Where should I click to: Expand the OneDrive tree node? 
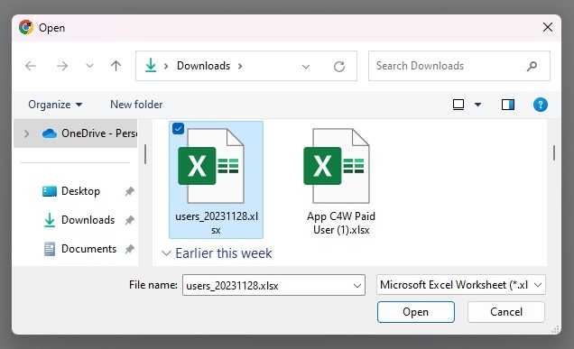pos(26,133)
